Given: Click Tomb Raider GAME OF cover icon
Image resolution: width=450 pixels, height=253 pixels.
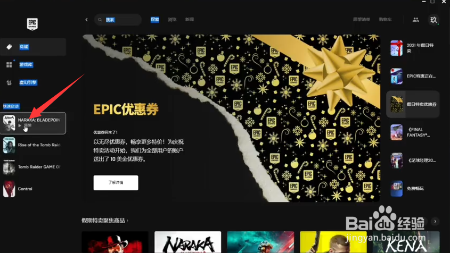Looking at the screenshot, I should tap(9, 167).
